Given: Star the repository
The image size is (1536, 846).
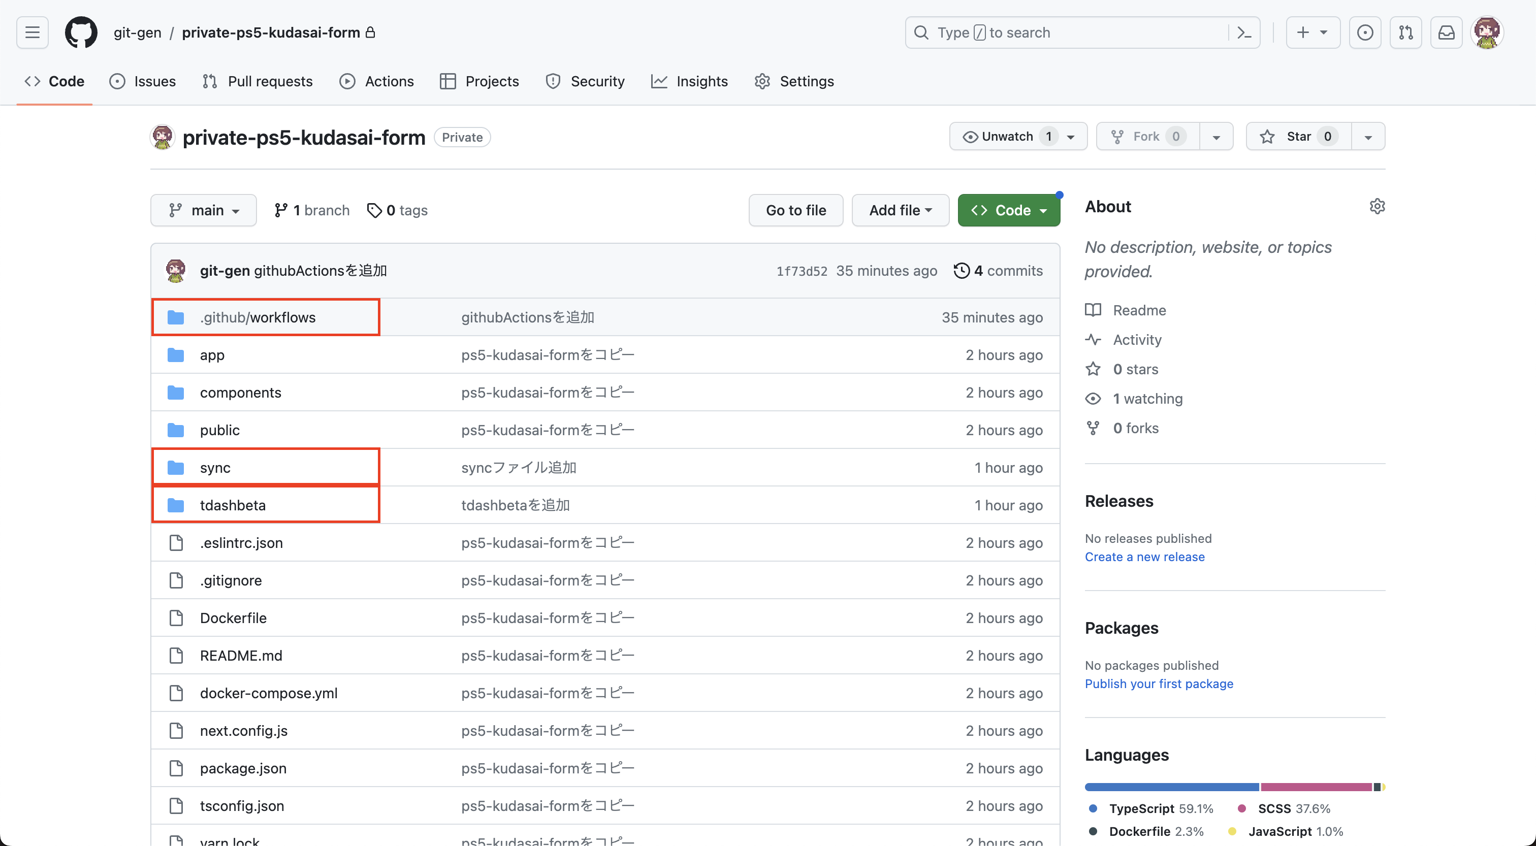Looking at the screenshot, I should 1298,137.
